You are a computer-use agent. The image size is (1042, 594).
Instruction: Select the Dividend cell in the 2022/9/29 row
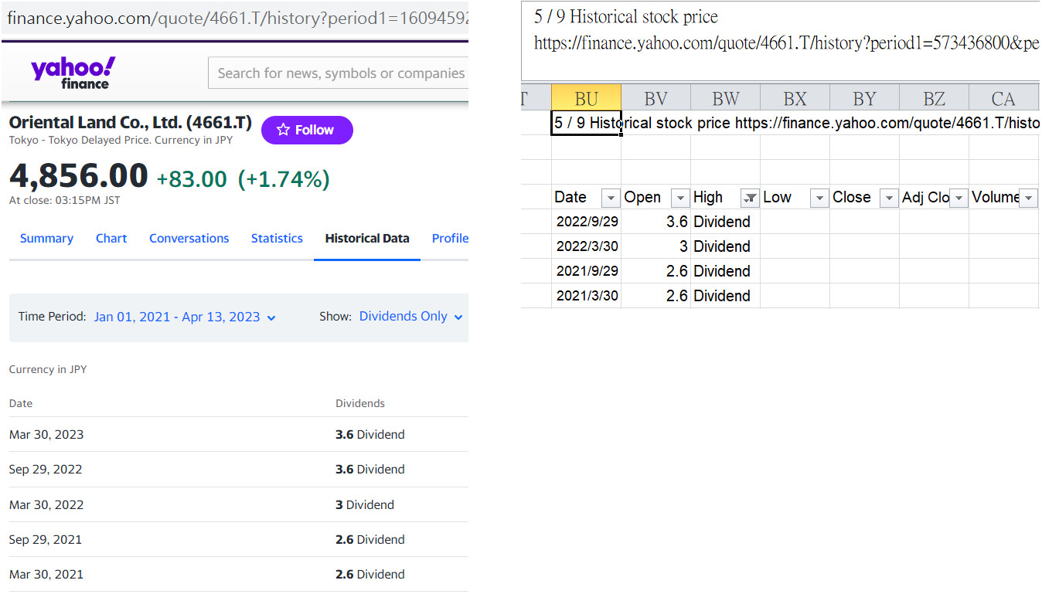tap(726, 222)
